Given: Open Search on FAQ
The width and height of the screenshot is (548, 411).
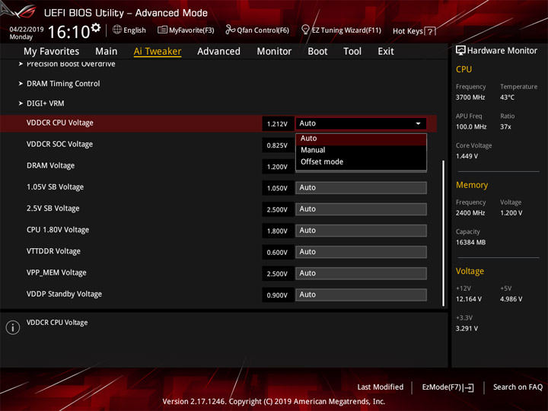Looking at the screenshot, I should coord(518,387).
